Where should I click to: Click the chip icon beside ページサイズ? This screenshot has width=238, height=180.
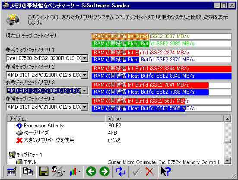tap(19, 133)
